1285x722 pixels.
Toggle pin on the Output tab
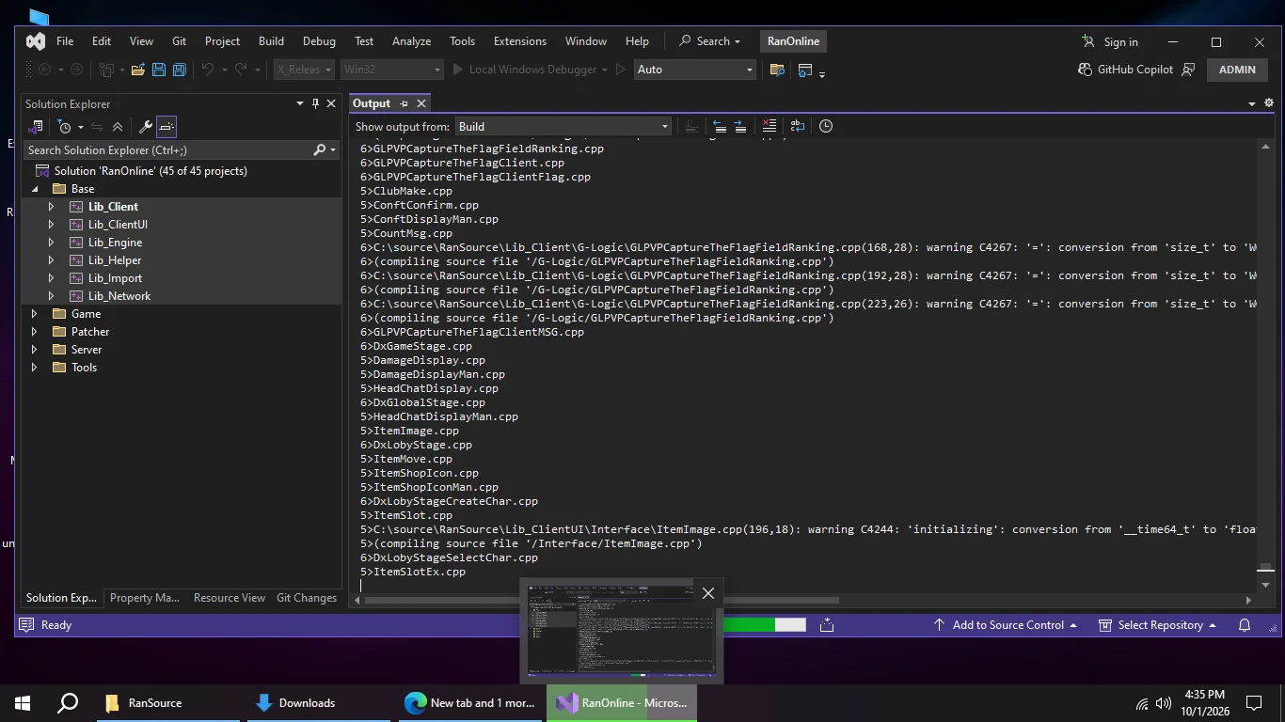[x=405, y=103]
